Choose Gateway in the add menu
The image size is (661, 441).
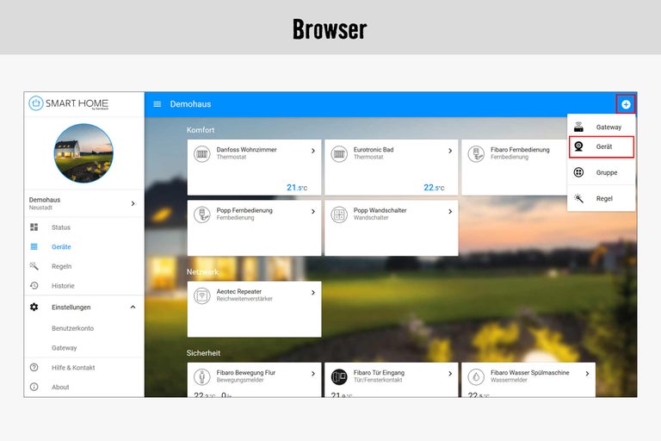[602, 127]
